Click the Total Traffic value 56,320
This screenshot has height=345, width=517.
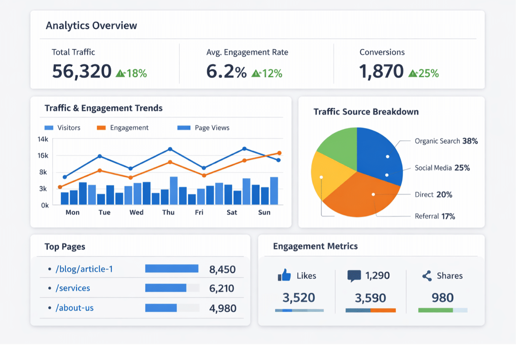[82, 71]
